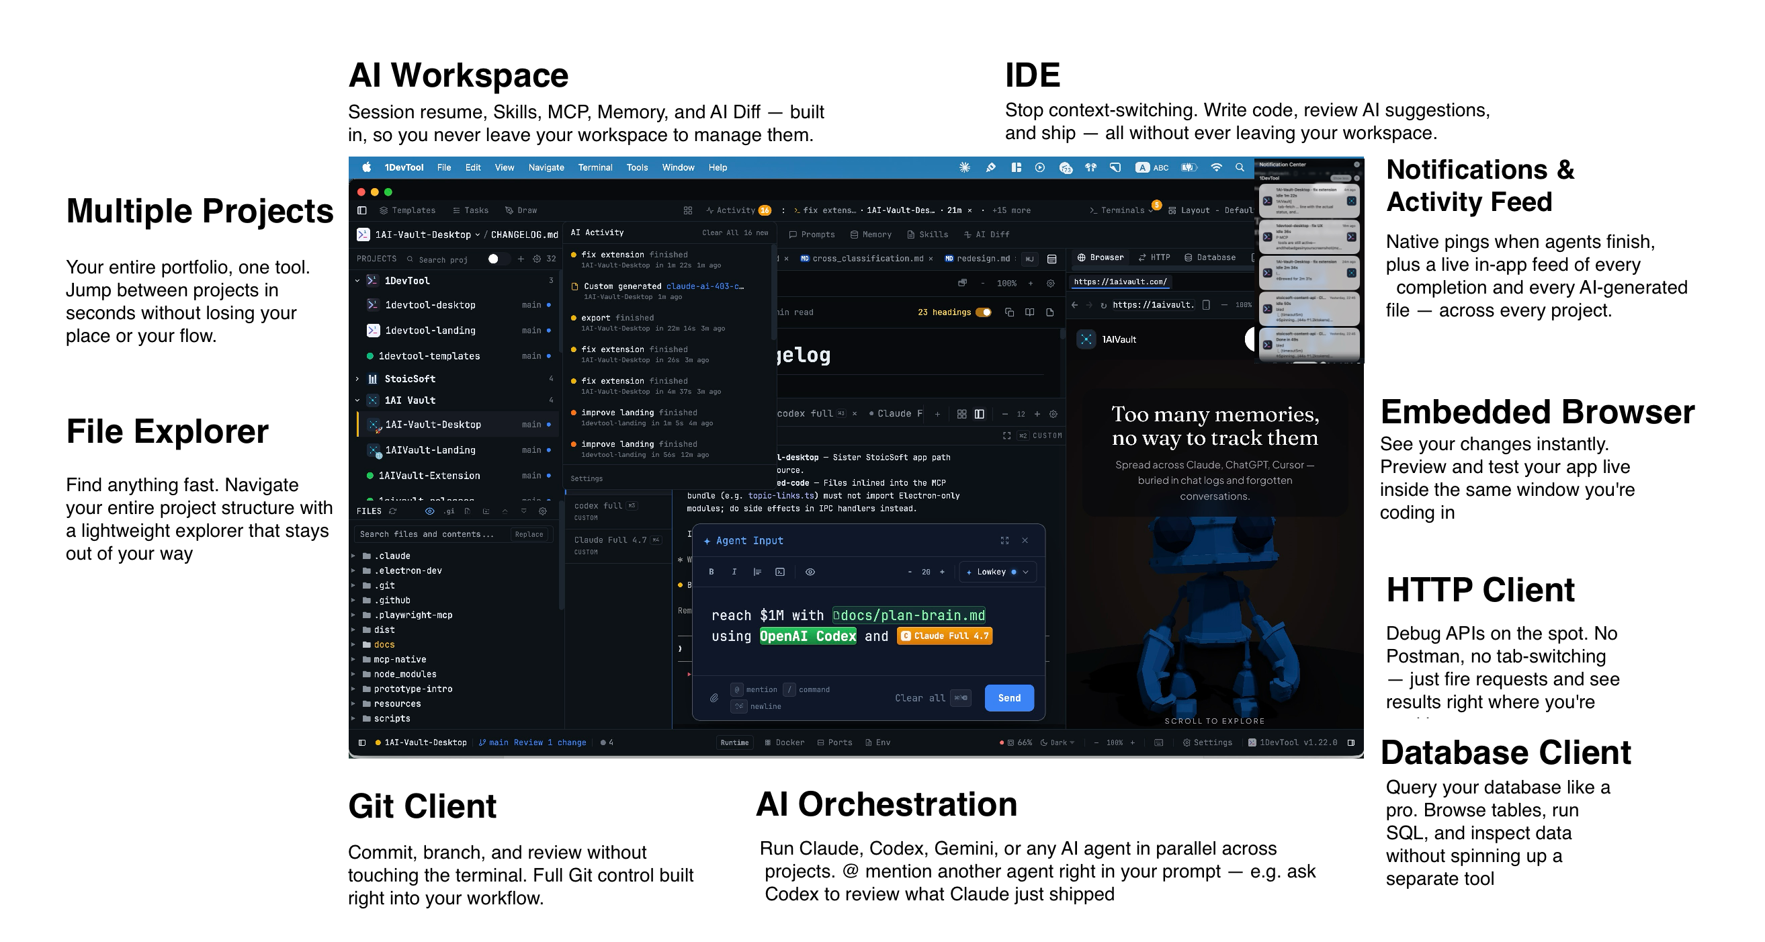This screenshot has width=1765, height=942.
Task: Switch to the HTTP client tab
Action: click(1154, 257)
